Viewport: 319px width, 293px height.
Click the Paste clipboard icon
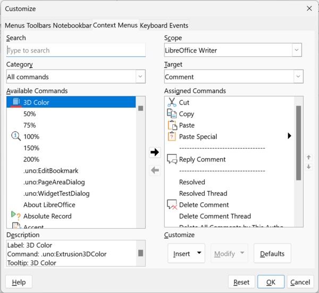click(x=172, y=125)
